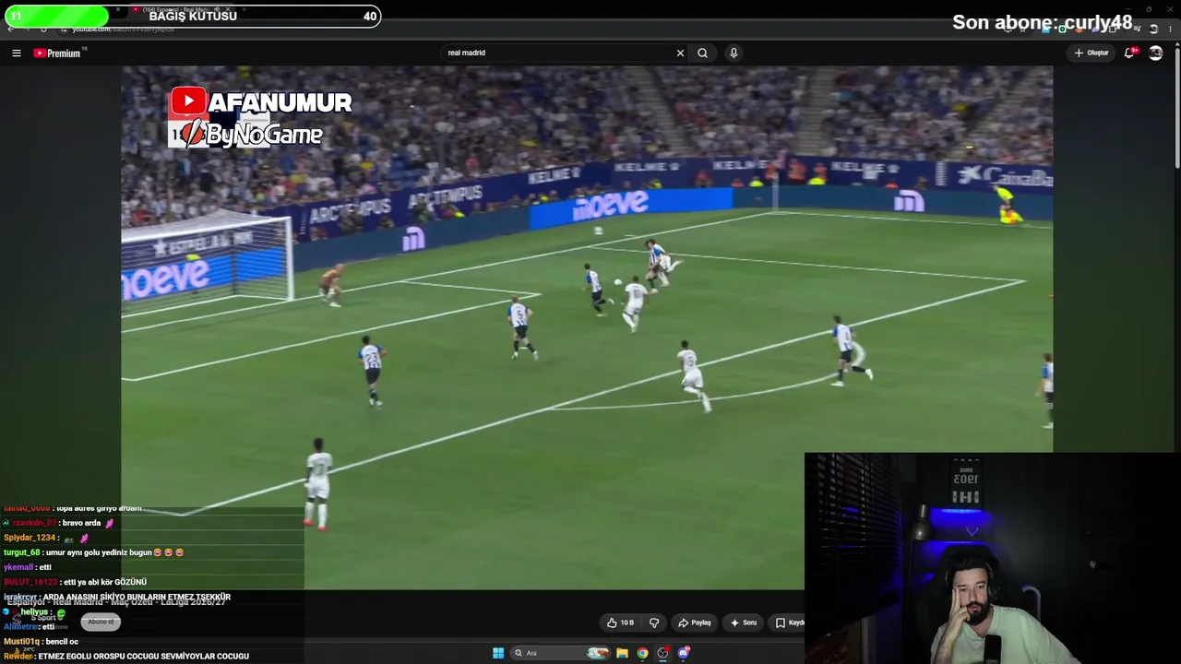The width and height of the screenshot is (1181, 664).
Task: Open the app between Chrome and Discord on the taskbar
Action: [x=662, y=653]
